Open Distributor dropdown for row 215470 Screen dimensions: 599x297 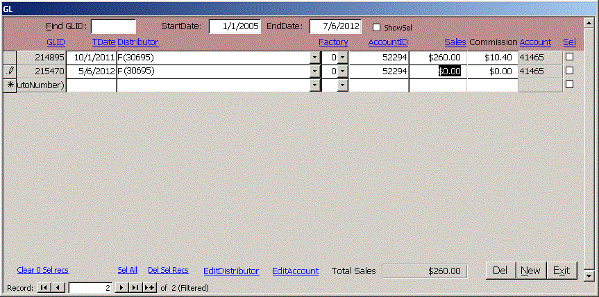(x=315, y=71)
